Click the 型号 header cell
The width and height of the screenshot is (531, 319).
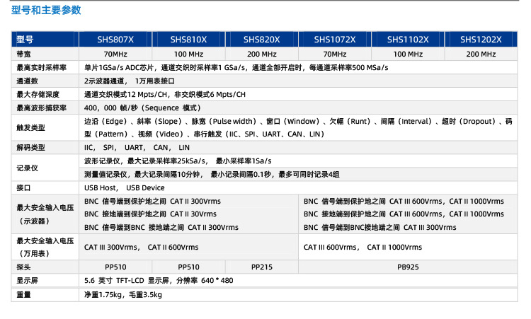pyautogui.click(x=45, y=40)
